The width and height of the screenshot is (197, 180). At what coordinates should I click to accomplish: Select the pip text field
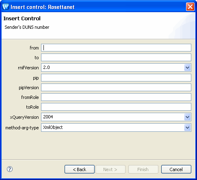[116, 78]
